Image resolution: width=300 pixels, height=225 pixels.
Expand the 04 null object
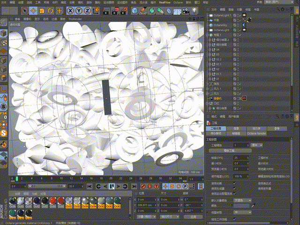tap(210, 50)
